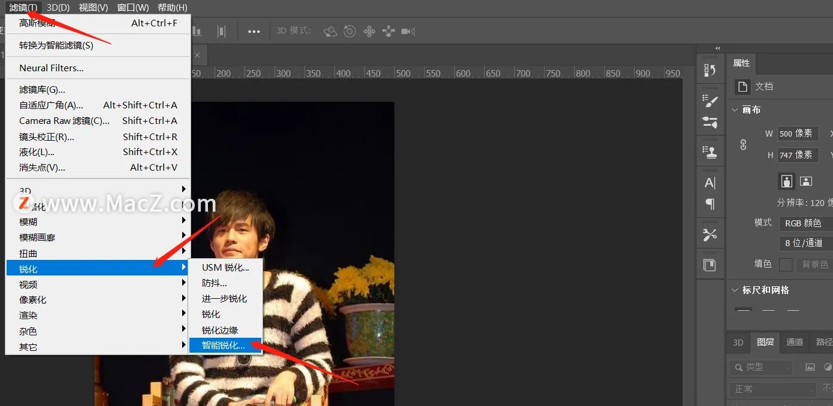Toggle the width-height link chain icon
Screen dimensions: 833x406
coord(743,144)
